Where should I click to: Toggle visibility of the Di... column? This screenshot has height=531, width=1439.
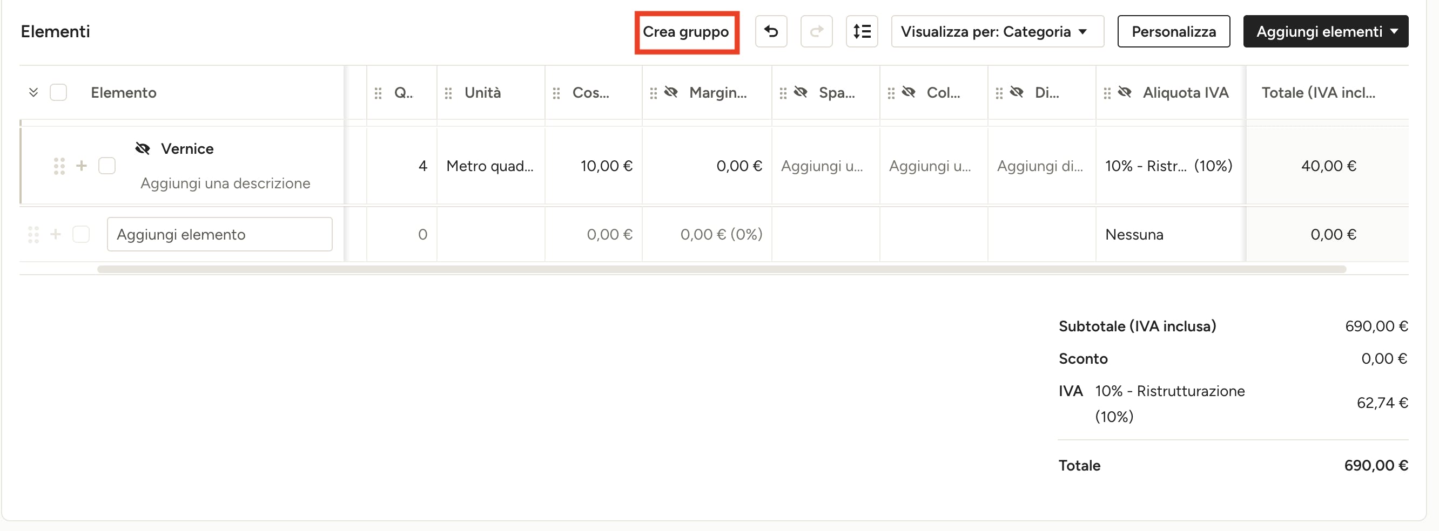[1017, 92]
